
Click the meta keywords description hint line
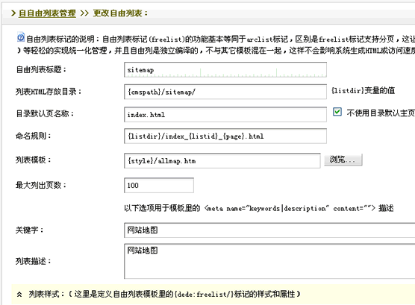coord(259,209)
